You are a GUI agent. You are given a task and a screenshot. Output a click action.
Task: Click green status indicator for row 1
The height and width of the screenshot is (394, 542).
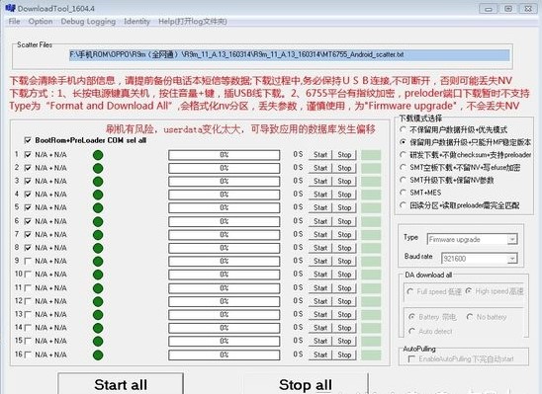click(98, 155)
